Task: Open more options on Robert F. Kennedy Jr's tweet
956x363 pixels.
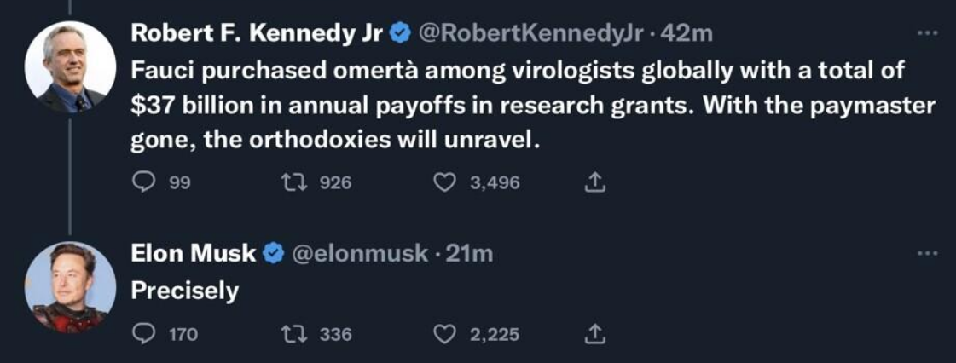Action: [x=926, y=33]
